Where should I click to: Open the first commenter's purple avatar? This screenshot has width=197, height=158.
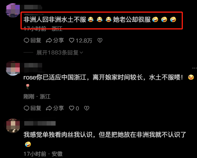coord(13,10)
